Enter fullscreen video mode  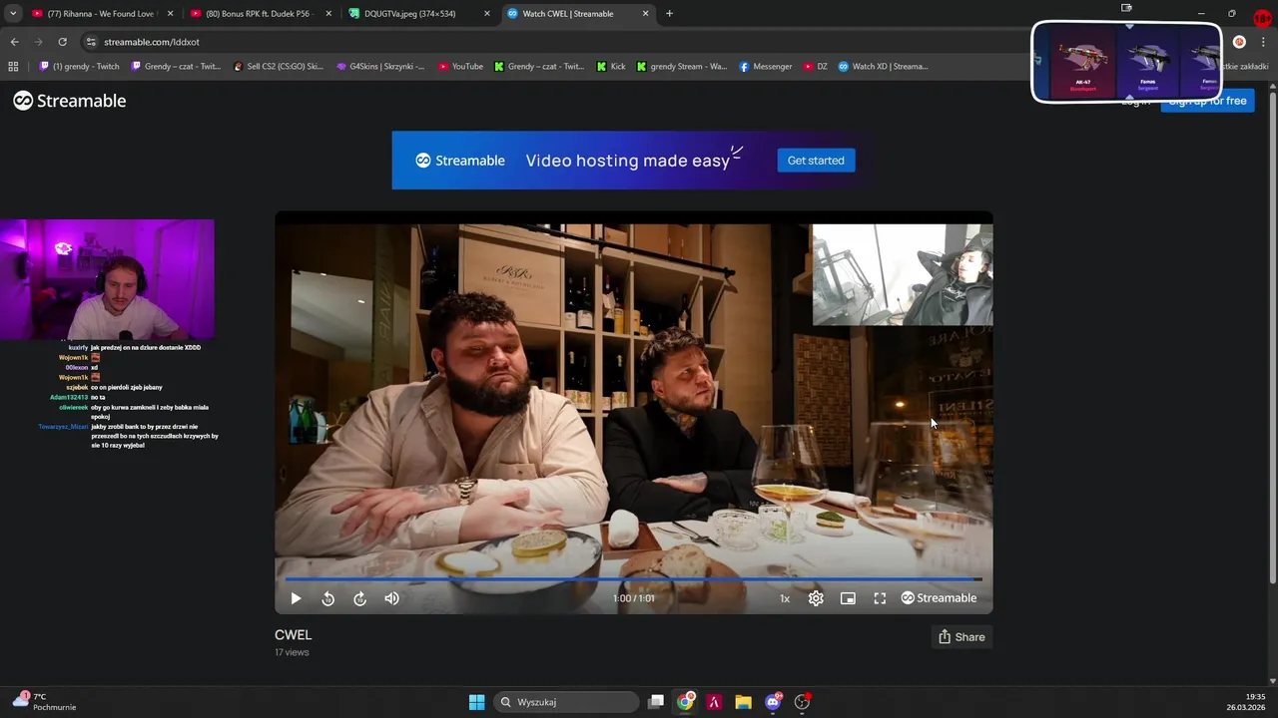pyautogui.click(x=880, y=598)
